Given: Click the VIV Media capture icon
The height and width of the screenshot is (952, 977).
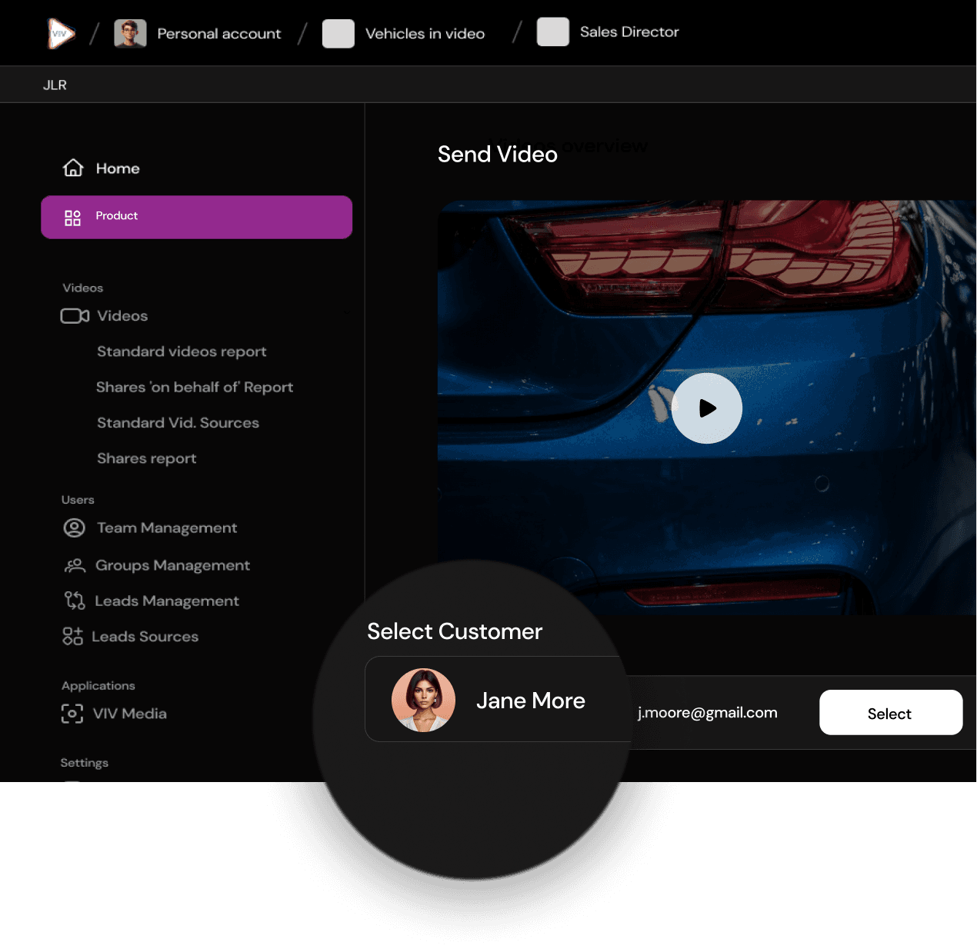Looking at the screenshot, I should (x=72, y=714).
